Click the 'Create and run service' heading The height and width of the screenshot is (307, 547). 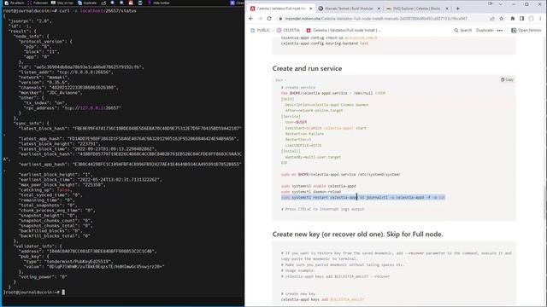(x=307, y=68)
